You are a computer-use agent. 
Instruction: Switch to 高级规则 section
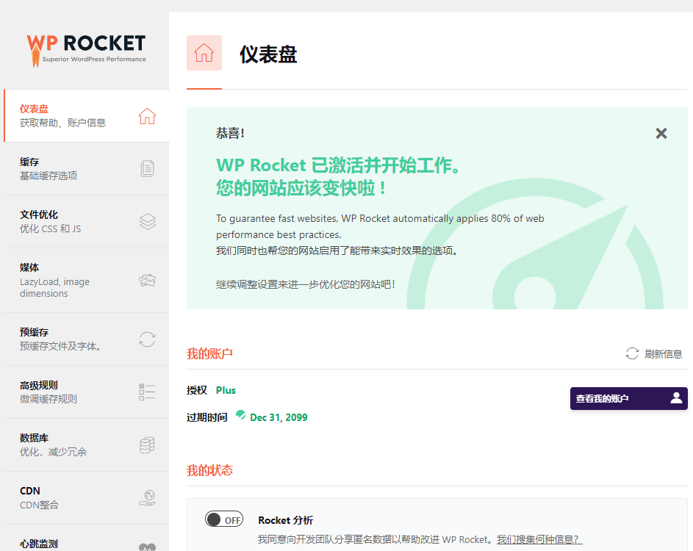87,392
